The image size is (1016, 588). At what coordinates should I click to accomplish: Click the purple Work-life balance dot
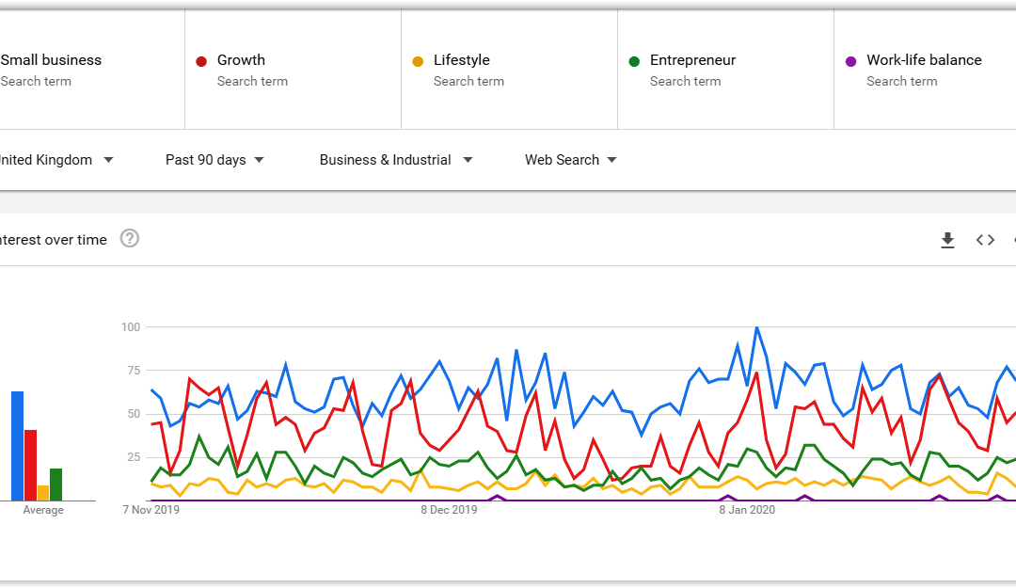point(850,61)
